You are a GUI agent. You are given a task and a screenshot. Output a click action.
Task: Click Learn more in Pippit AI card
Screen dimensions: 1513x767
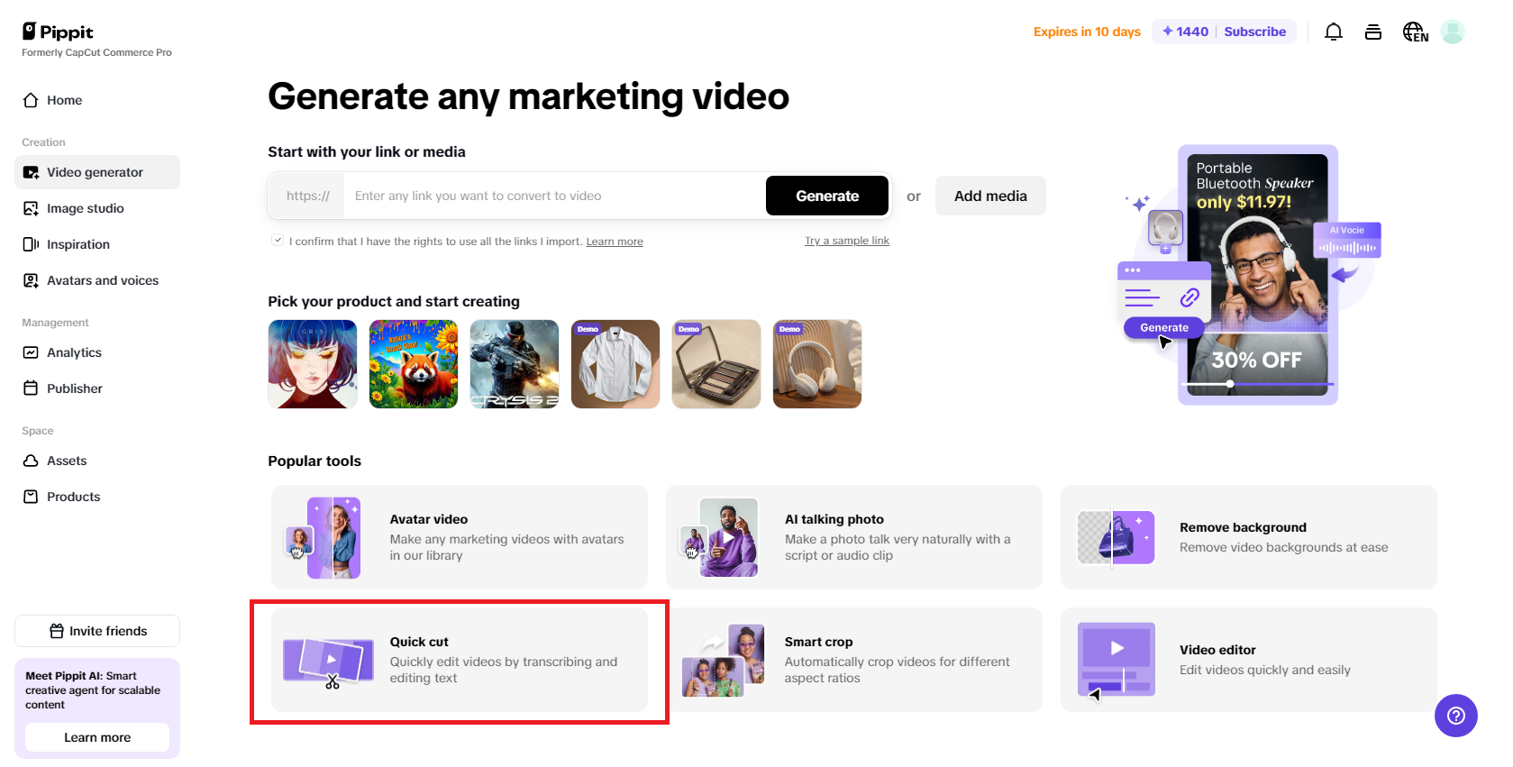pyautogui.click(x=97, y=737)
